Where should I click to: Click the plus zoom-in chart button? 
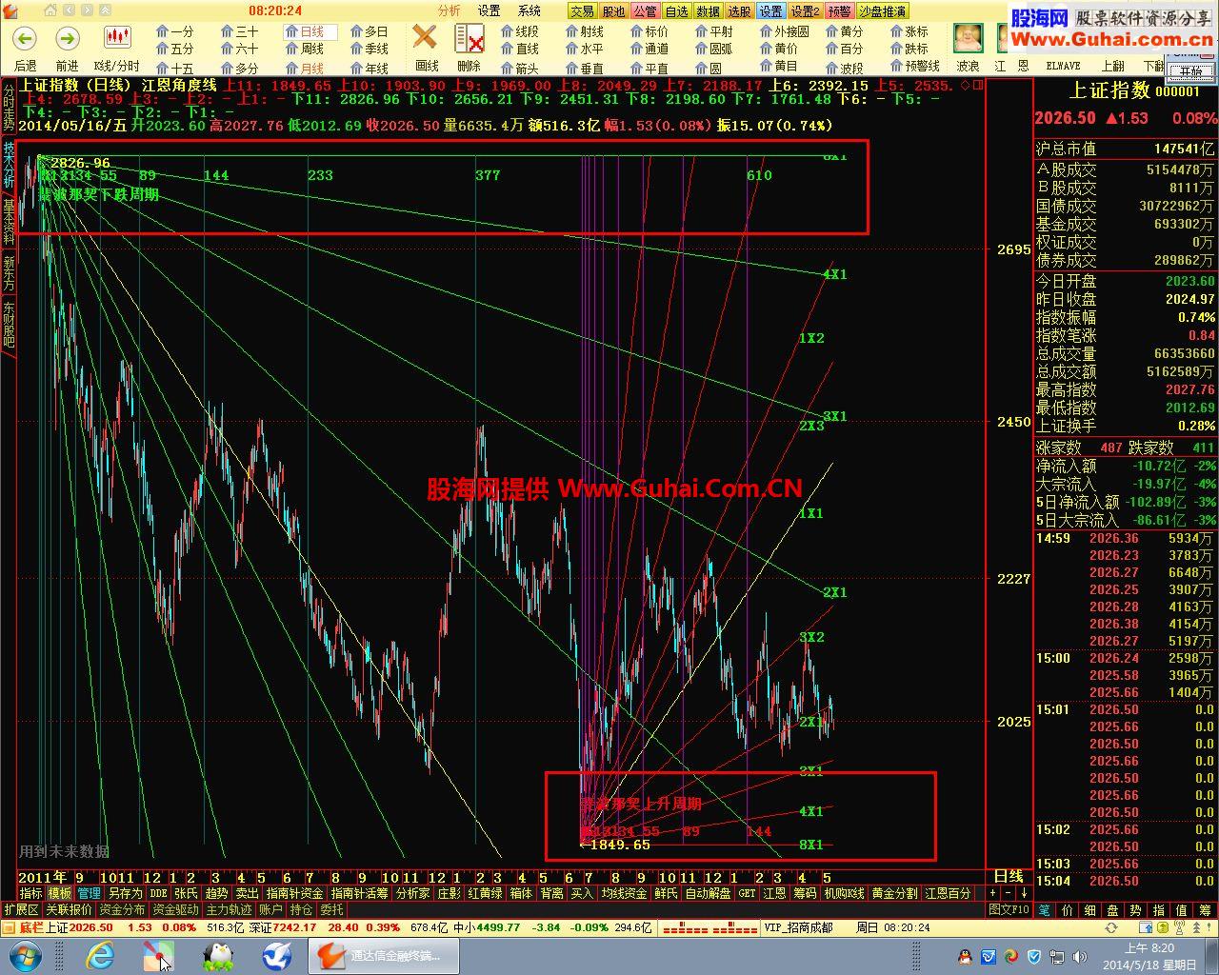(x=992, y=893)
